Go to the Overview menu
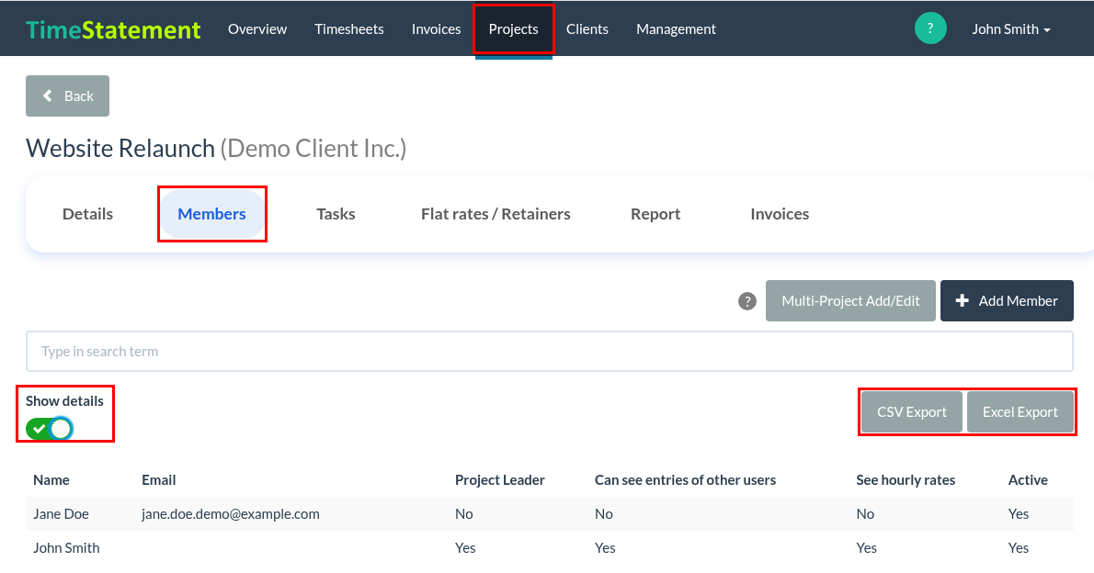This screenshot has width=1094, height=573. tap(257, 29)
